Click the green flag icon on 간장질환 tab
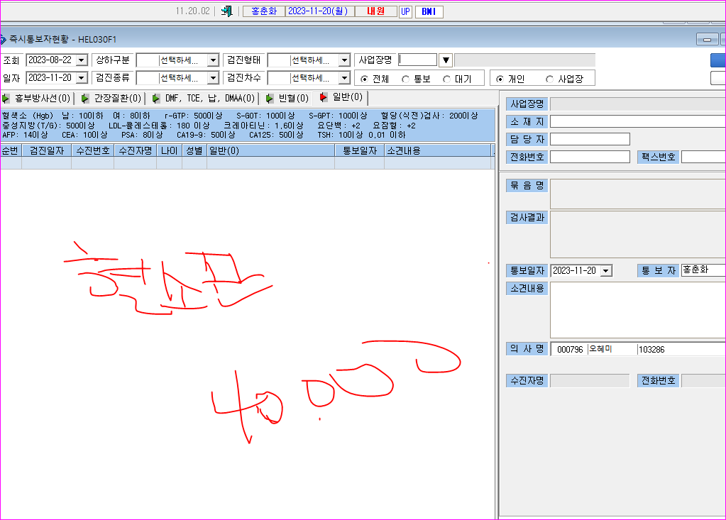The width and height of the screenshot is (726, 520). (x=85, y=98)
